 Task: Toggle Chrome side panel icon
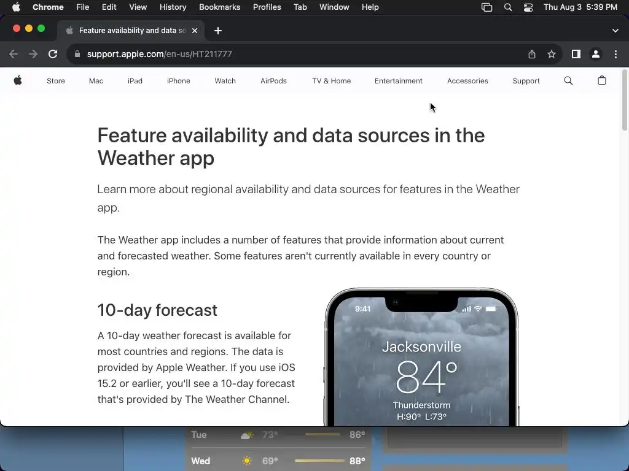tap(576, 54)
